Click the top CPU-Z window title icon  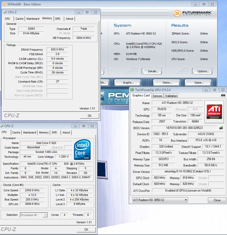[5, 12]
